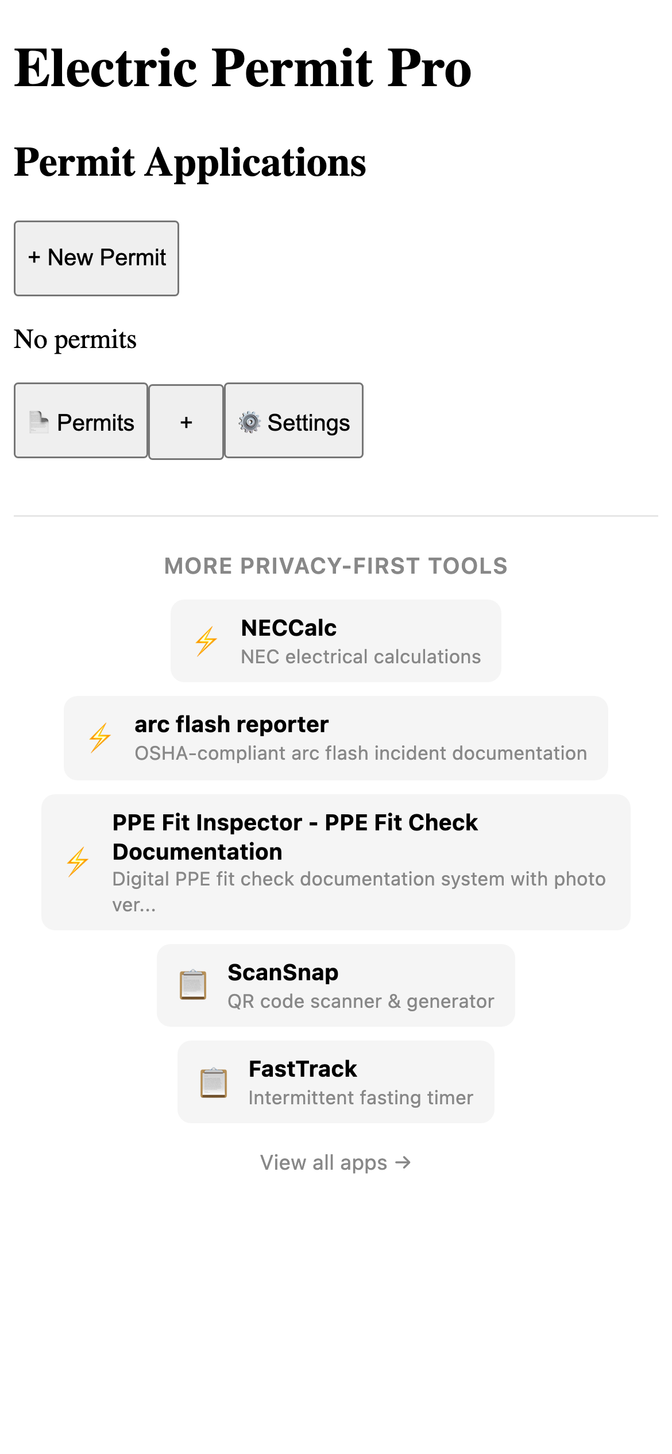Open the Settings tab
Image resolution: width=672 pixels, height=1454 pixels.
293,421
